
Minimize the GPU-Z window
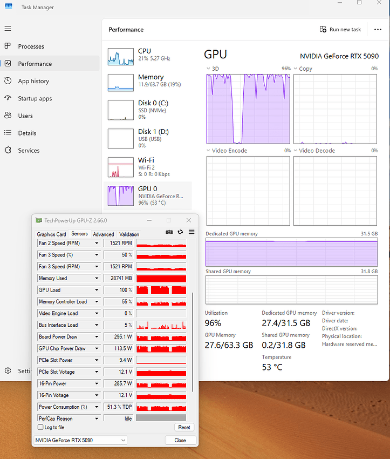[x=149, y=220]
